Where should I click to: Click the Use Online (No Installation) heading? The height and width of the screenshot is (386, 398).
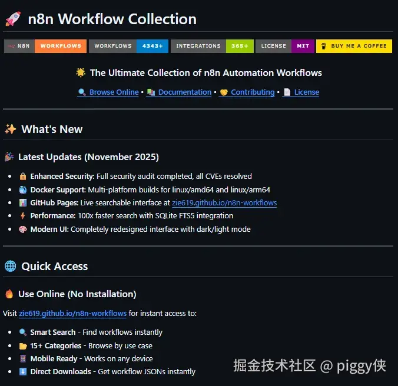(77, 294)
